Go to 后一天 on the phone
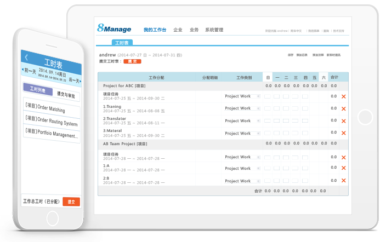 pyautogui.click(x=75, y=80)
